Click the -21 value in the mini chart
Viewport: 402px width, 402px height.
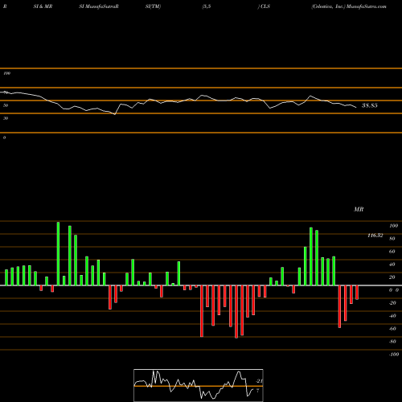259,381
